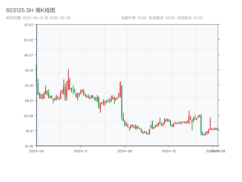This screenshot has height=182, width=242.
Task: Click the time range 2023-04-14 to 2025-08-08 text
Action: (x=38, y=18)
